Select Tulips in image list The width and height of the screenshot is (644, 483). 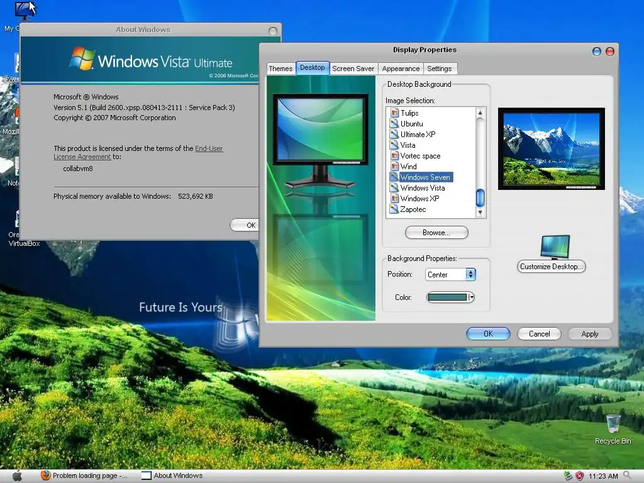409,113
